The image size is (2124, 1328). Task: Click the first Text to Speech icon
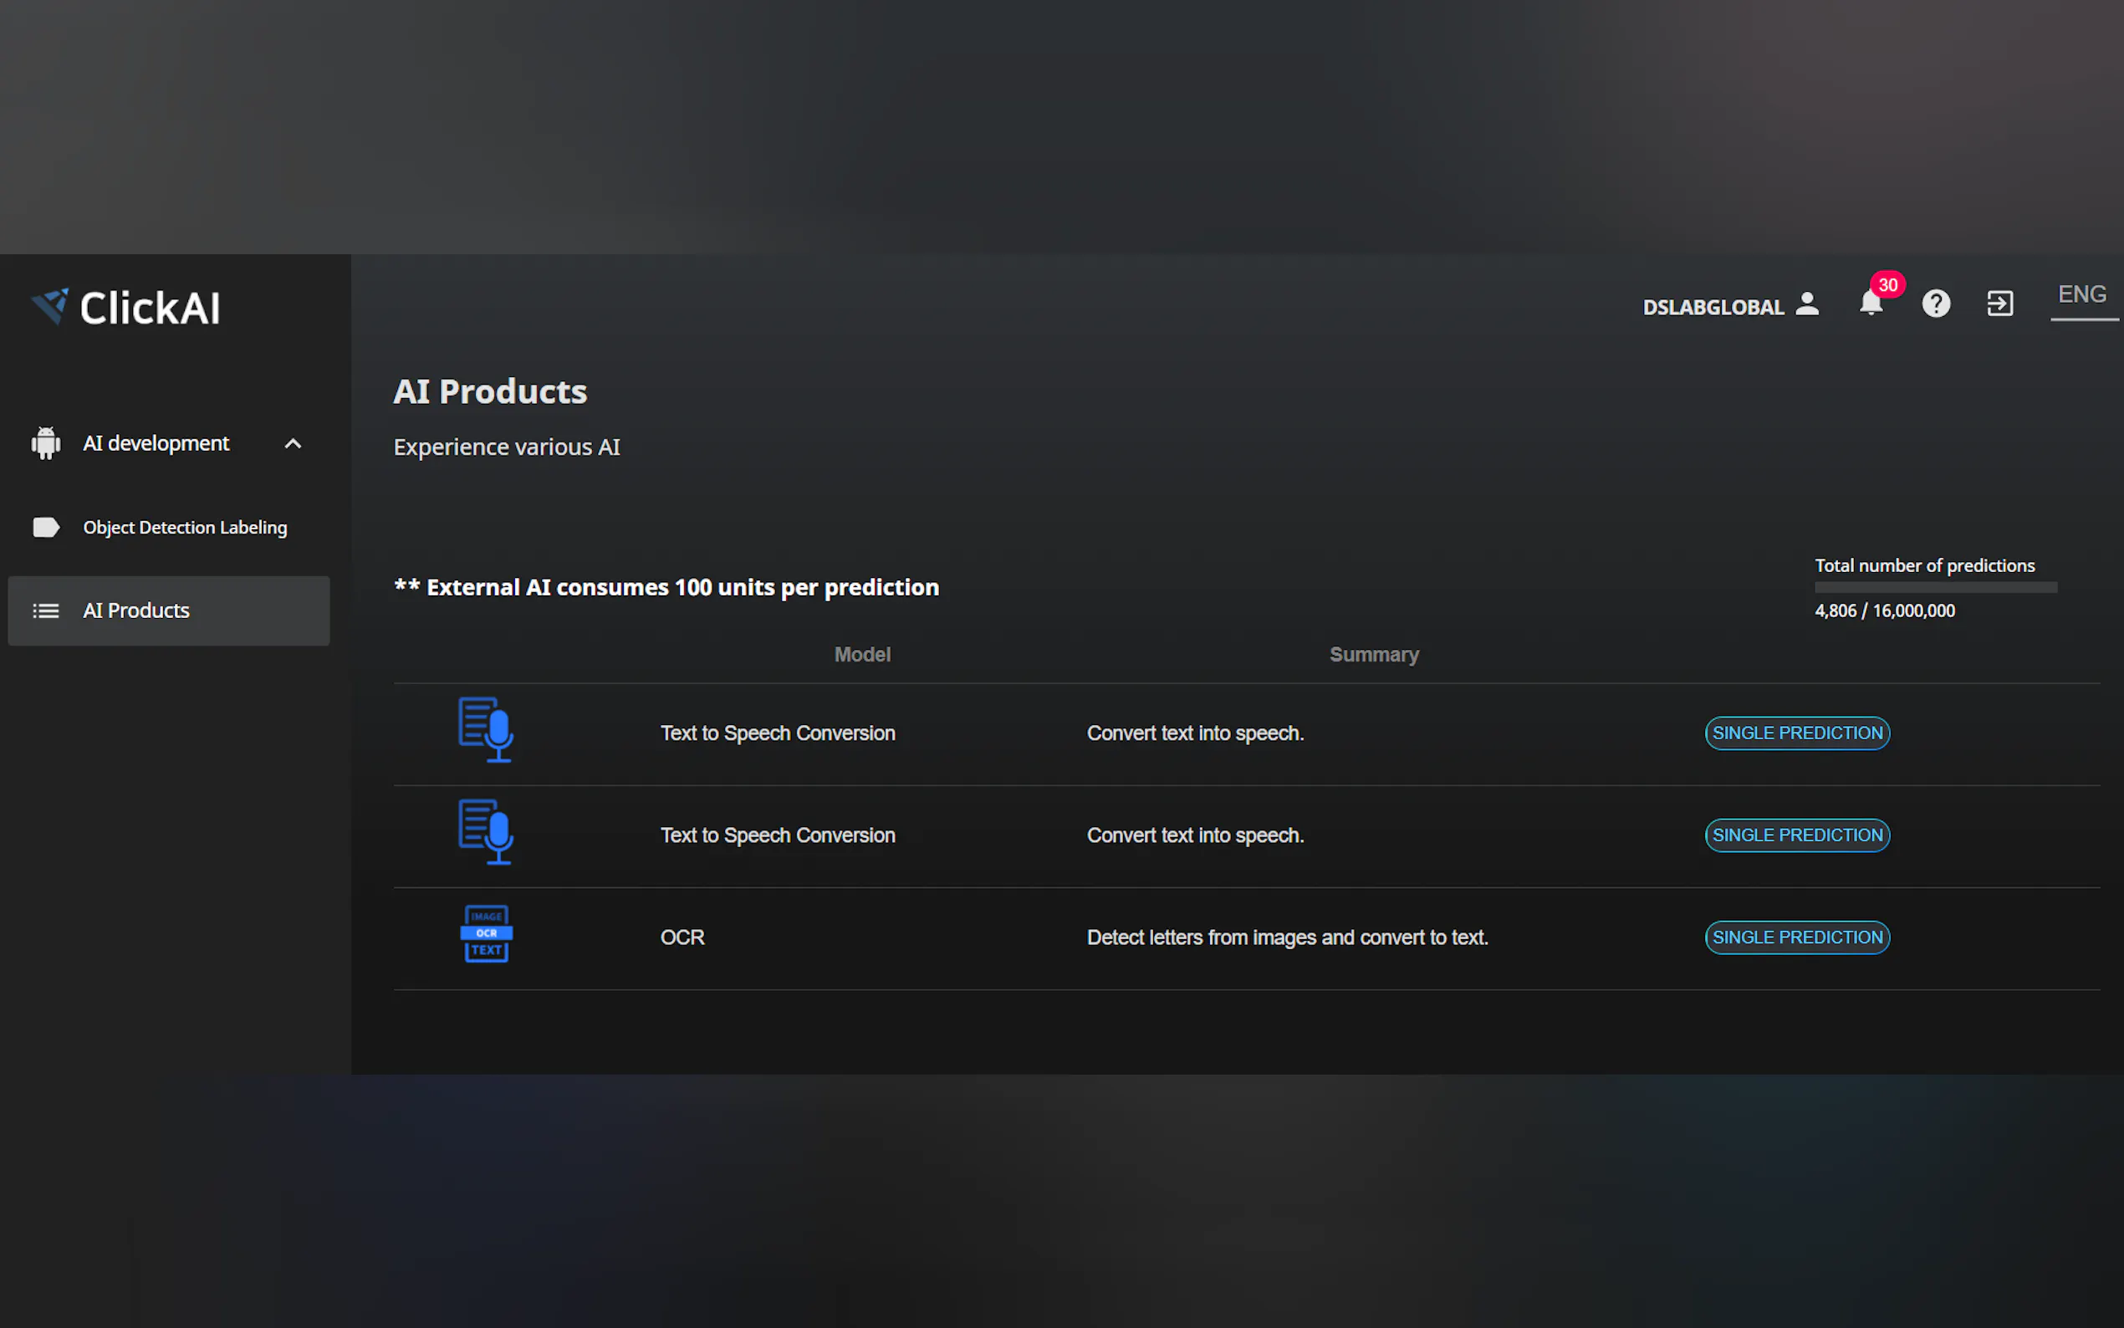(486, 730)
